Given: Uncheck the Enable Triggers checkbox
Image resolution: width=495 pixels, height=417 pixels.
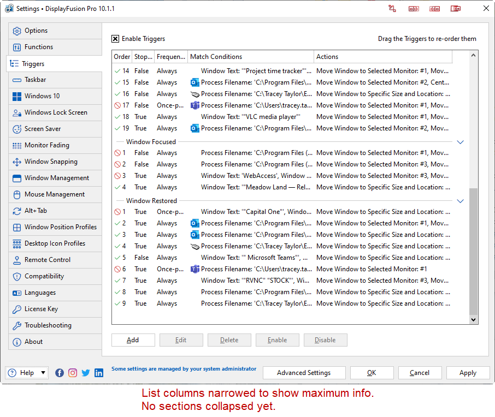Looking at the screenshot, I should click(x=115, y=39).
